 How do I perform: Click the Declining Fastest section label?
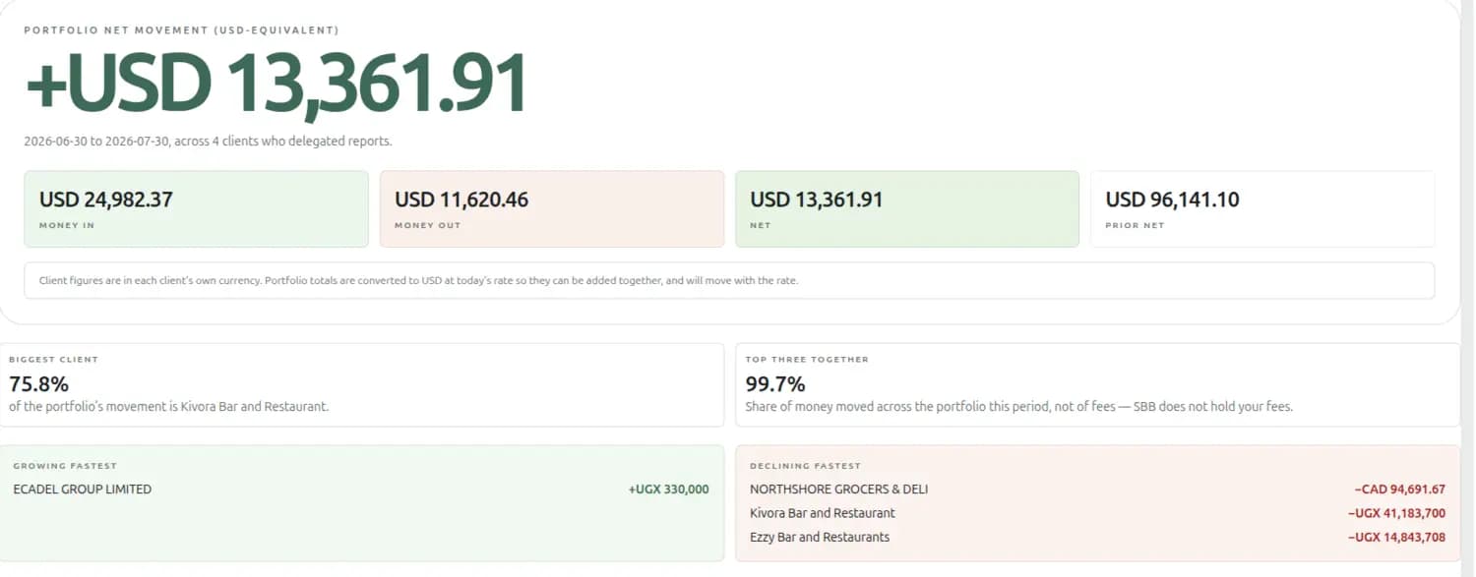805,466
